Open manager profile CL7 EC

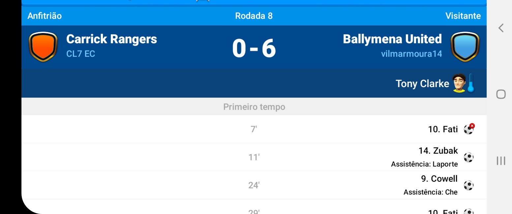(x=81, y=54)
